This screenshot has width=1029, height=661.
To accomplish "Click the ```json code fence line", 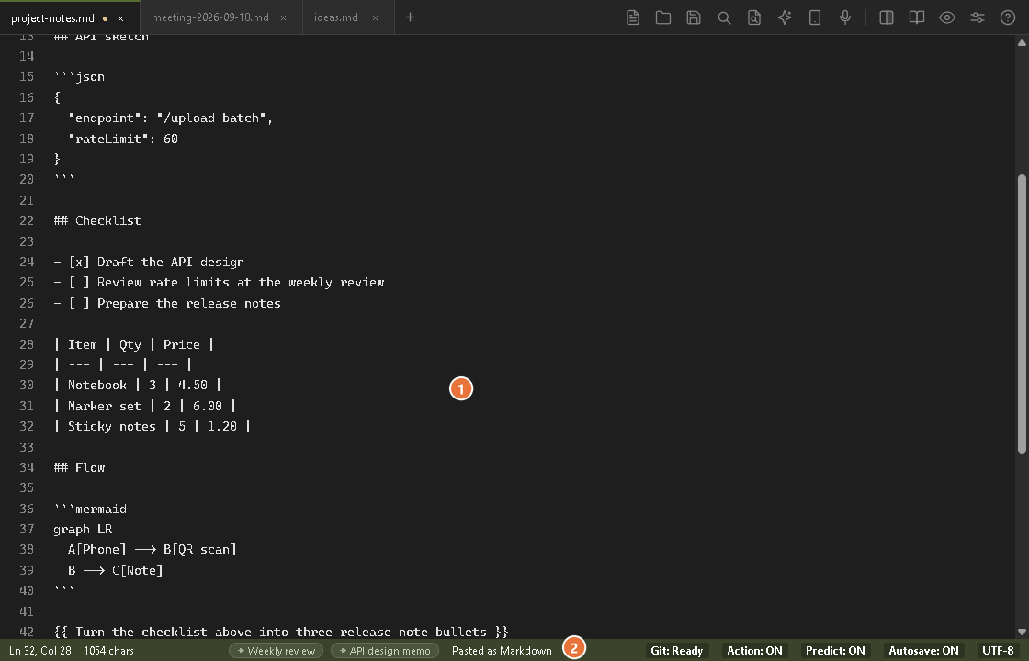I will coord(79,77).
